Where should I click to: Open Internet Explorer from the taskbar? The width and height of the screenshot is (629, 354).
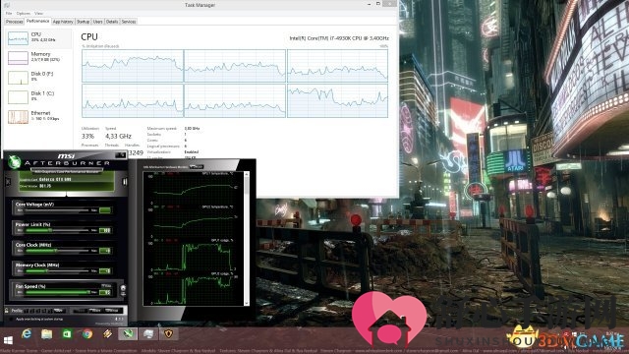click(27, 334)
